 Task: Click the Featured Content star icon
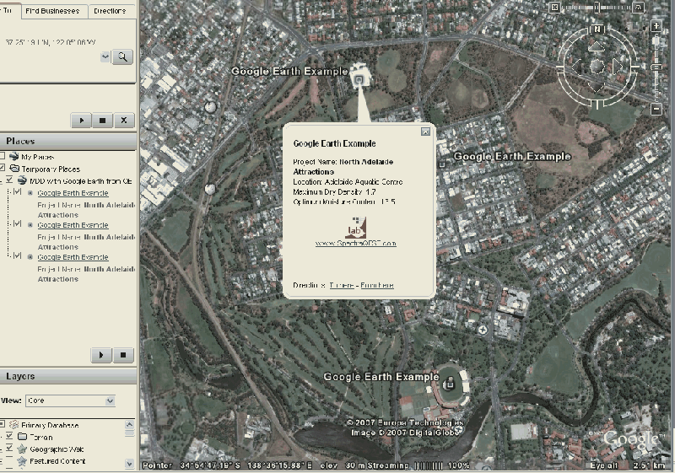(22, 461)
